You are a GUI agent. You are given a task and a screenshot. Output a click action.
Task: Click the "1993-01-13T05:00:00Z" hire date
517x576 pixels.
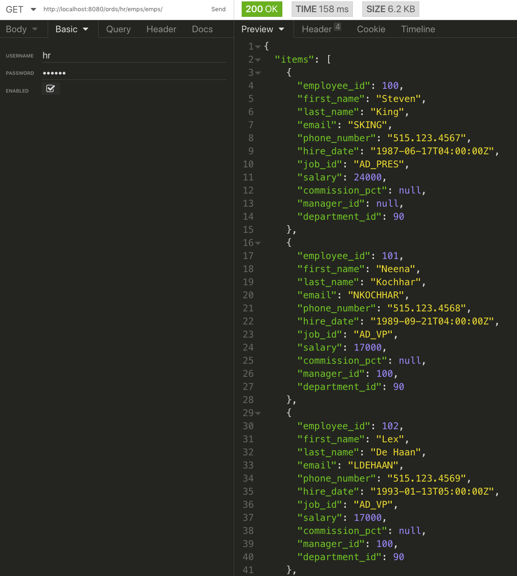tap(432, 491)
